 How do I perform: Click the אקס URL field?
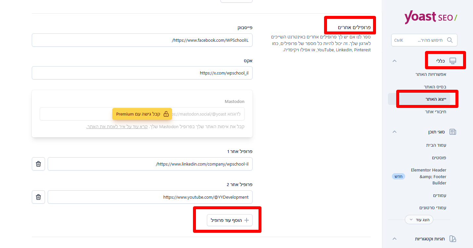click(x=142, y=73)
